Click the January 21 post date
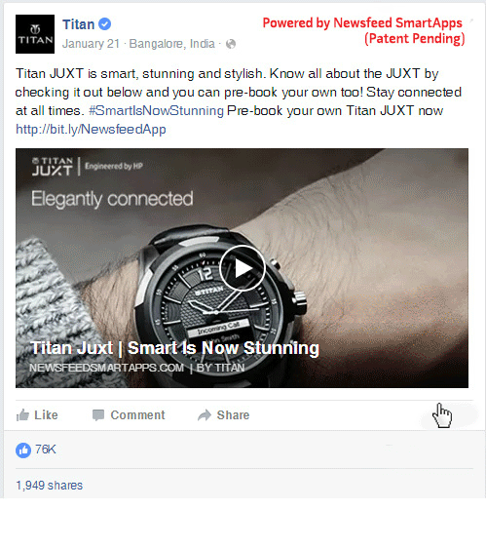This screenshot has height=548, width=486. (91, 44)
